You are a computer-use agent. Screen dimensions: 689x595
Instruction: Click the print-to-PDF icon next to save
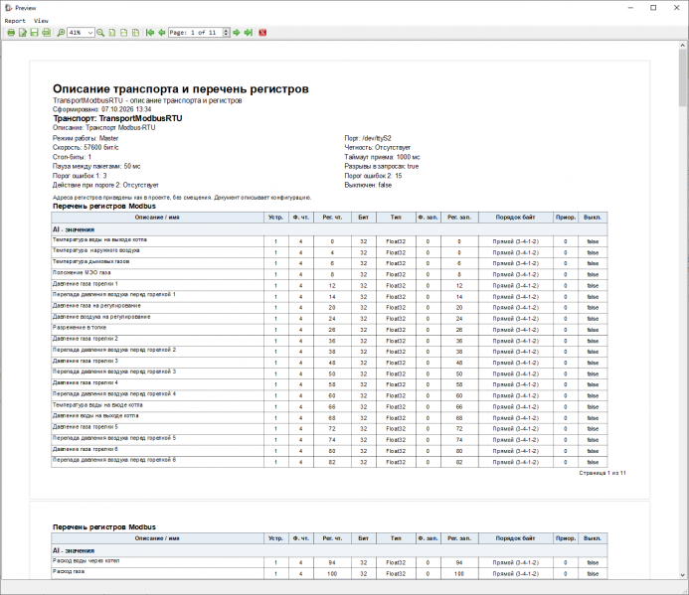tap(46, 33)
